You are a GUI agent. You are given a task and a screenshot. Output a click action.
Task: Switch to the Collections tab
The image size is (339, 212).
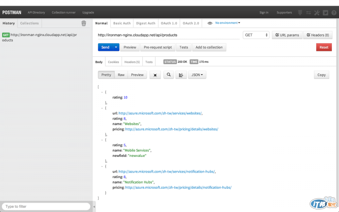tap(29, 23)
